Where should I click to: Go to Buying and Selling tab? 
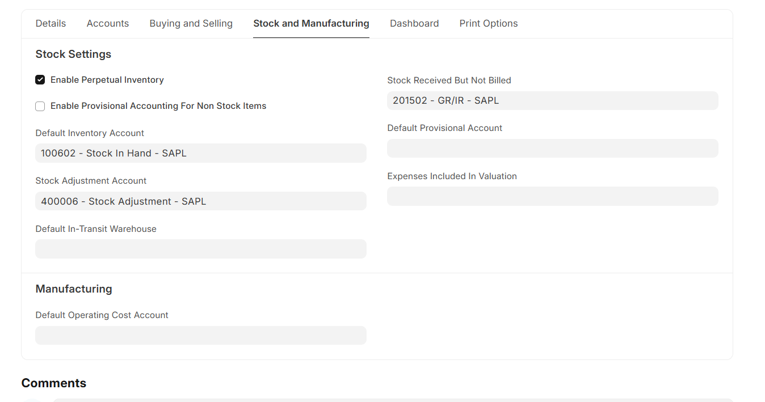tap(191, 23)
